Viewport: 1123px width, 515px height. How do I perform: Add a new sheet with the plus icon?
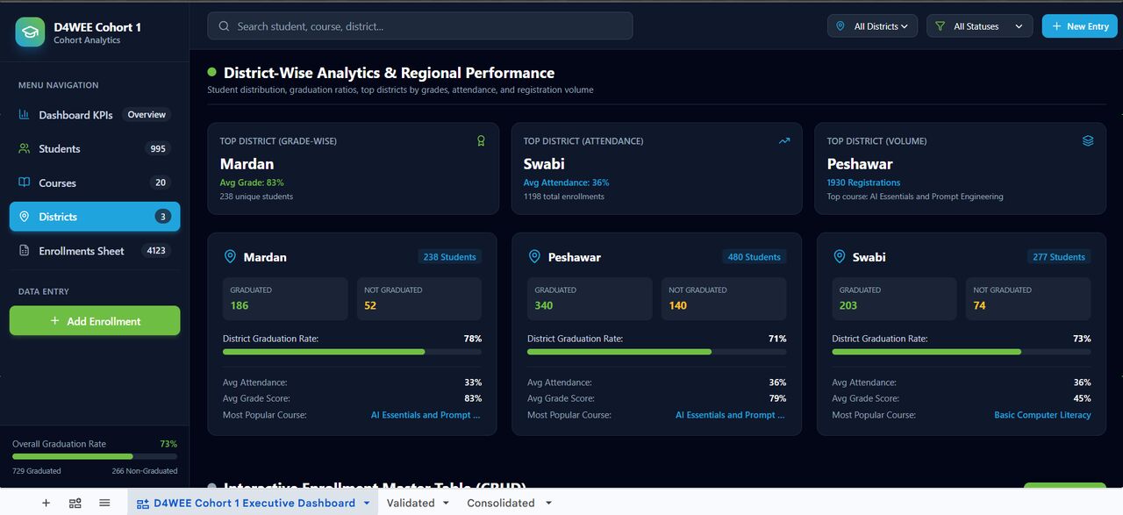click(x=46, y=503)
